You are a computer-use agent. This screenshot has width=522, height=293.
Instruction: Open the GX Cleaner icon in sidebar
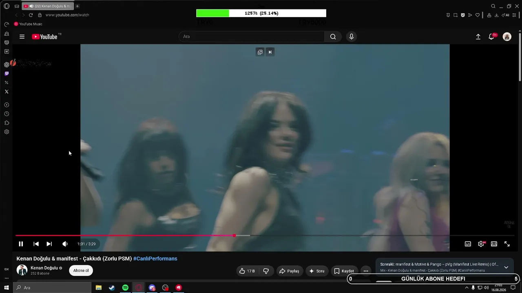(x=7, y=33)
